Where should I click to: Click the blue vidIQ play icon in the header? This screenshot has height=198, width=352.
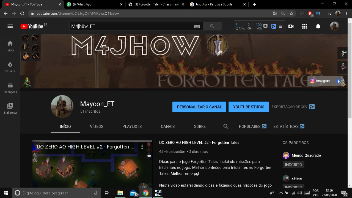coord(273,26)
